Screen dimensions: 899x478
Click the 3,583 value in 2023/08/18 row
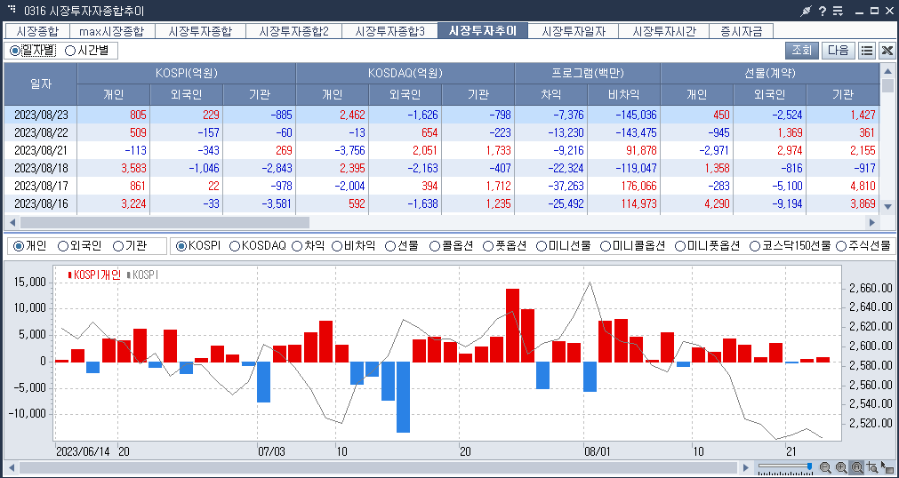[133, 169]
